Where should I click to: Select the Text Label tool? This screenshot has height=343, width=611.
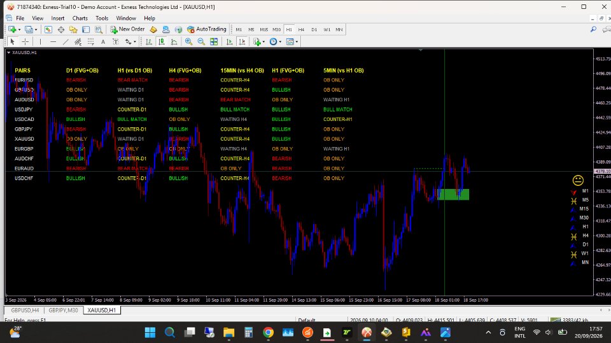click(x=116, y=41)
